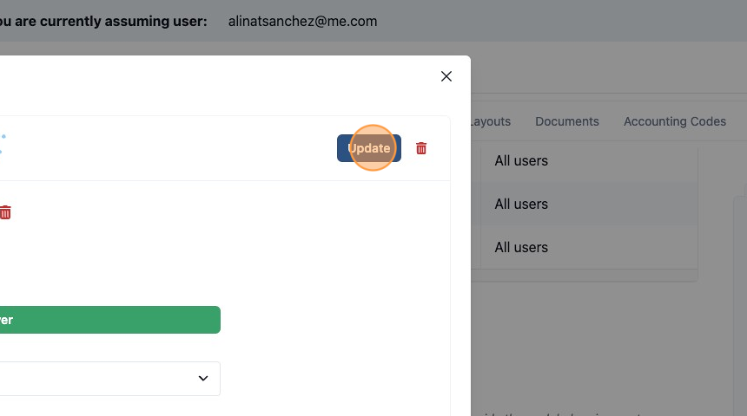This screenshot has width=747, height=416.
Task: Close the dialog with the X icon
Action: pos(446,76)
